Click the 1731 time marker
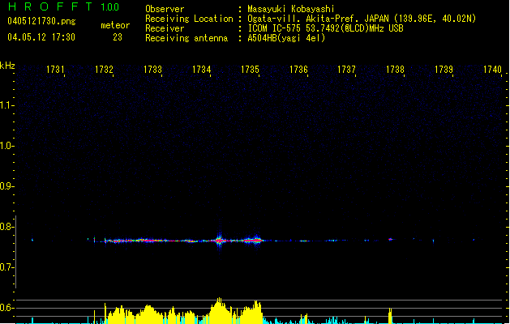This screenshot has height=324, width=510. pos(55,70)
